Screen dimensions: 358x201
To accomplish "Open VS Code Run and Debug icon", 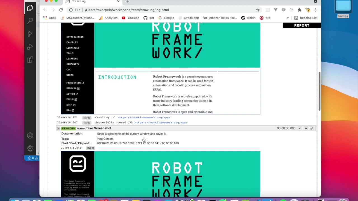I will [x=30, y=47].
